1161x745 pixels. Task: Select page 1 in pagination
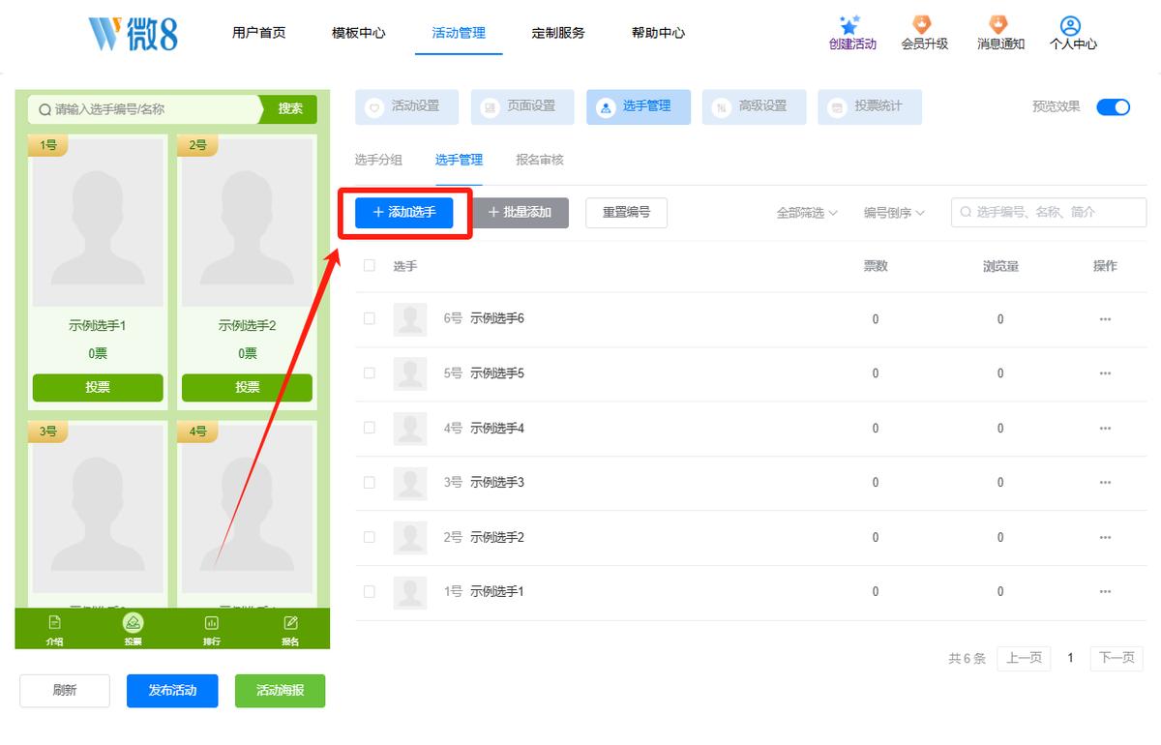pyautogui.click(x=1070, y=658)
